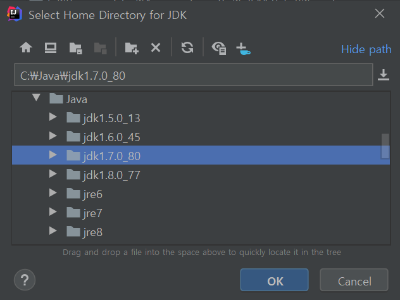
Task: Refresh the directory tree
Action: (187, 47)
